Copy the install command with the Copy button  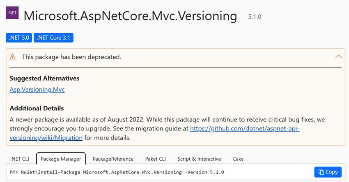click(328, 172)
